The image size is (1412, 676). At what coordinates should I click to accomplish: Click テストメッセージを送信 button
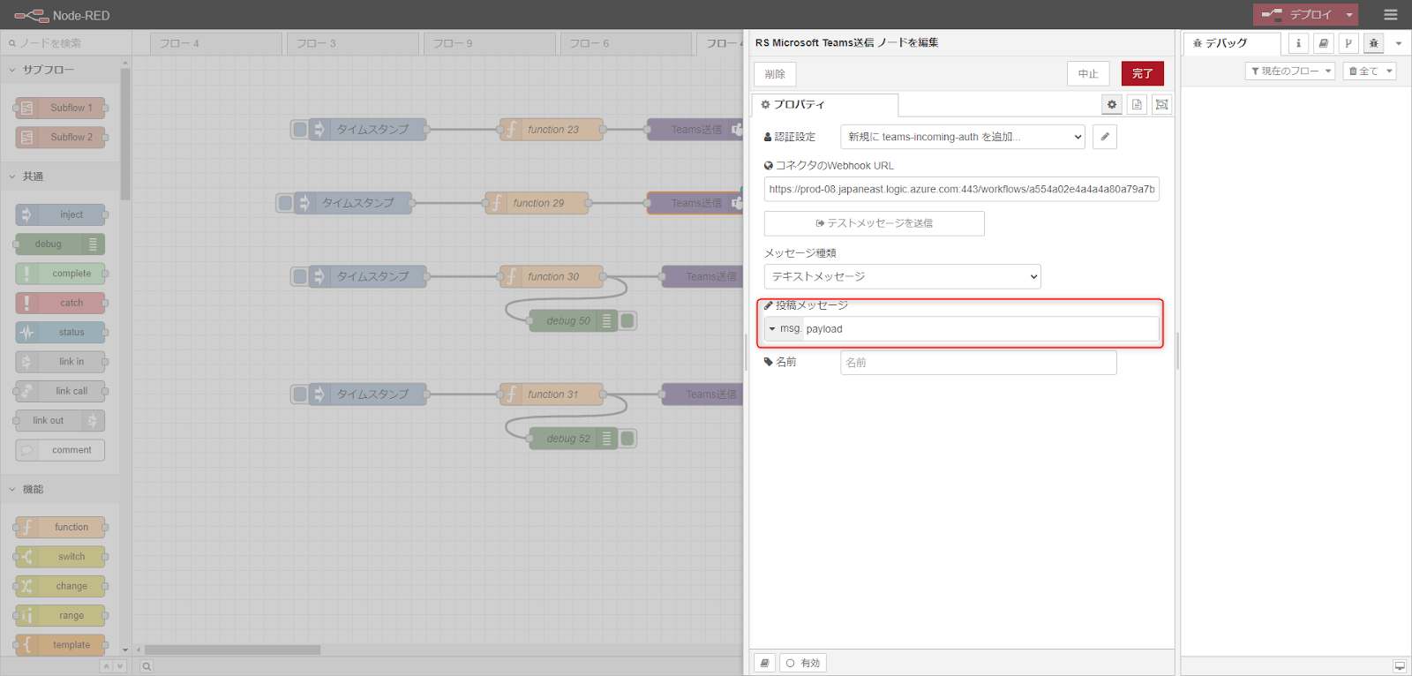click(x=874, y=223)
